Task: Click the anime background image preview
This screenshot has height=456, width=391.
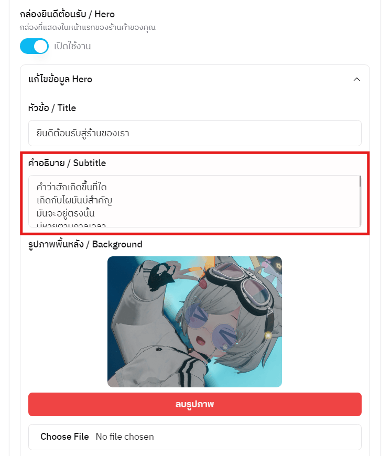Action: point(194,322)
